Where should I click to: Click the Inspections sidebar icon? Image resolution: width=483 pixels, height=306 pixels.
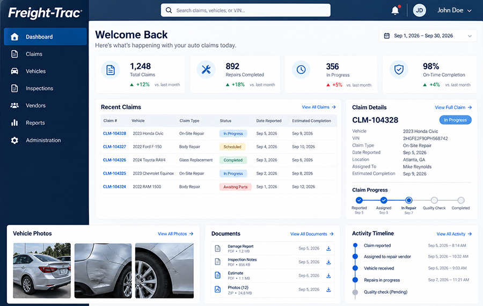[14, 89]
